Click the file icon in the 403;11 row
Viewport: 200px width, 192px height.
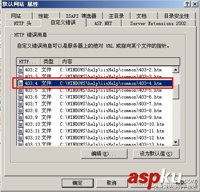(20, 131)
